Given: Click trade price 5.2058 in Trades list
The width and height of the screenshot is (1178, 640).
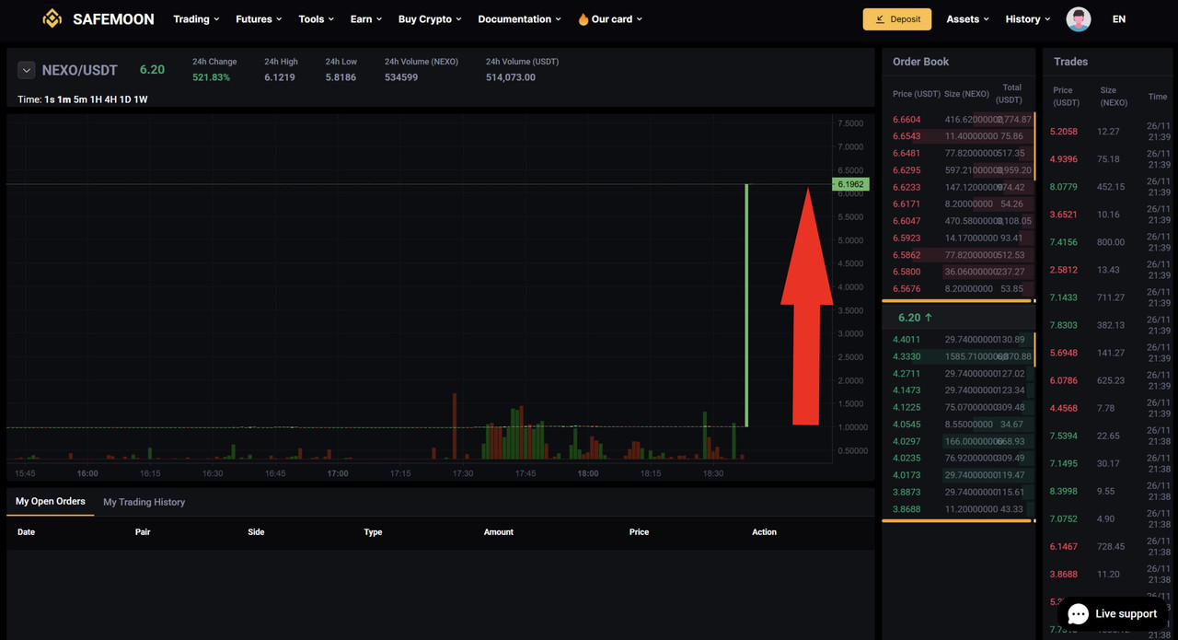Looking at the screenshot, I should [1063, 132].
